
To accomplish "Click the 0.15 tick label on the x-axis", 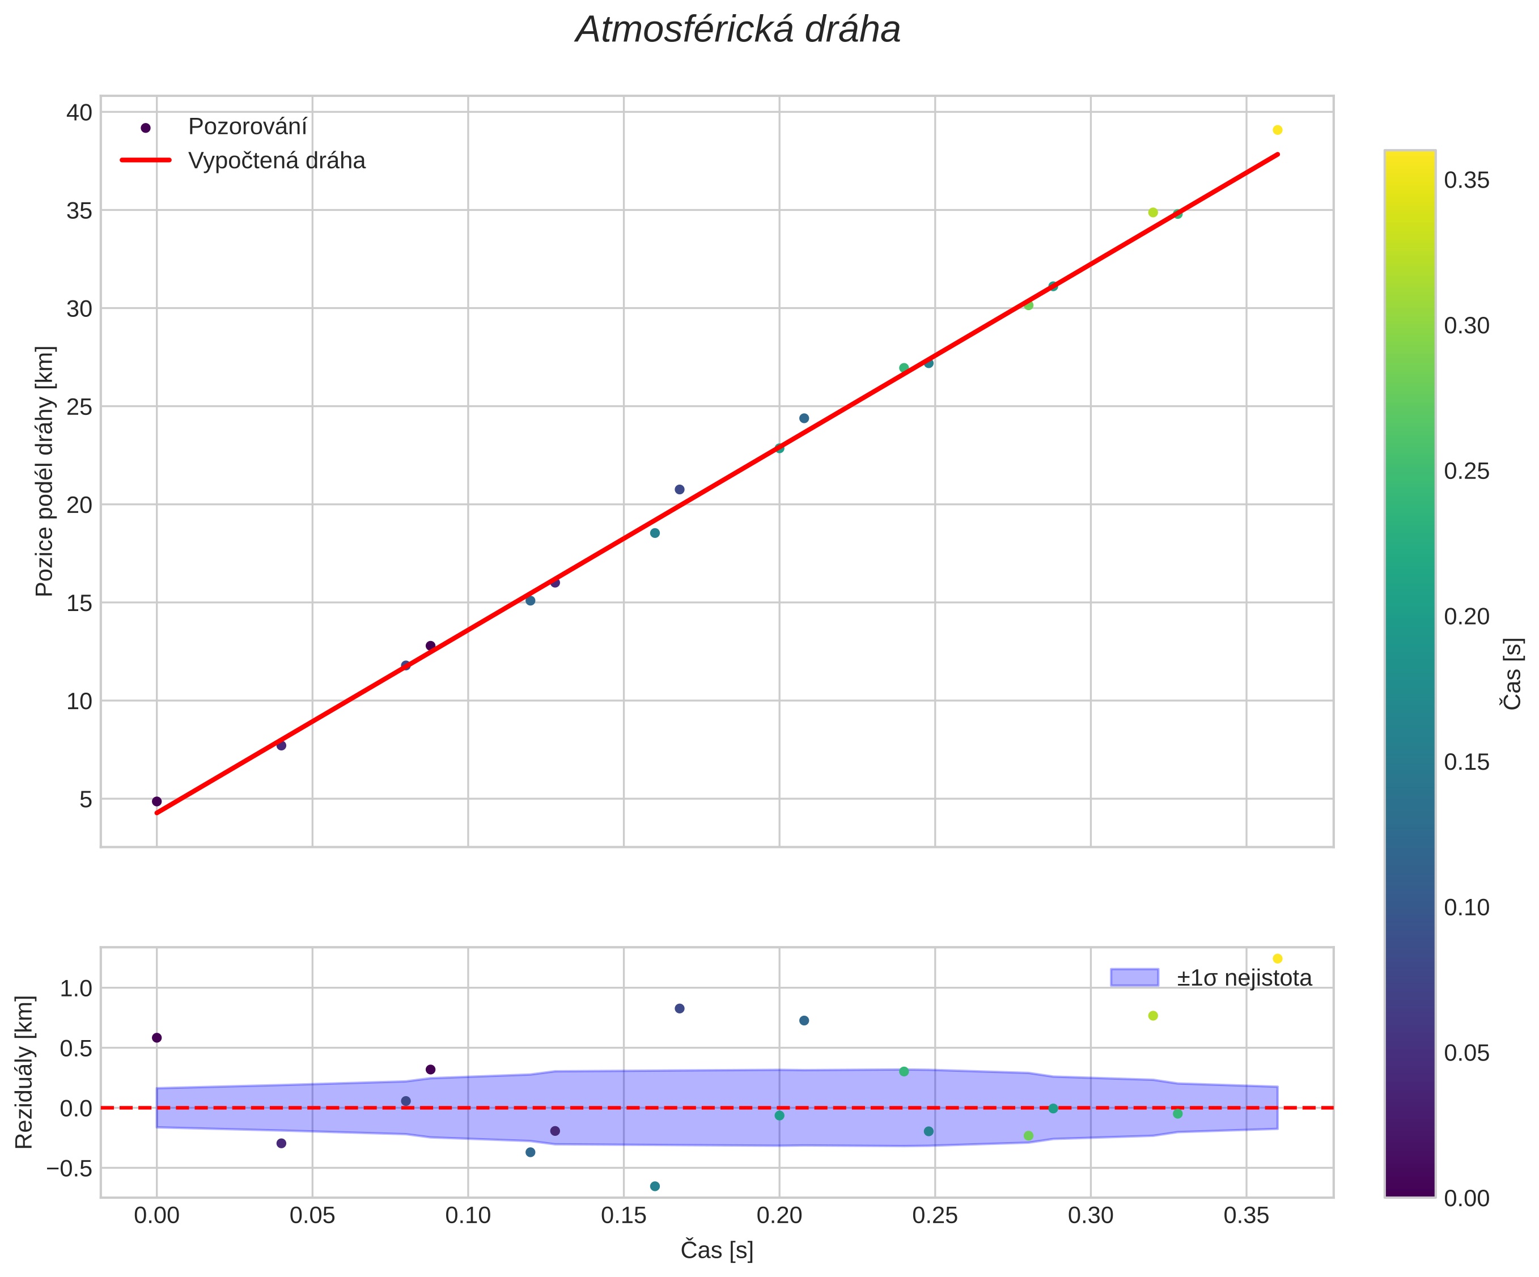I will 623,1215.
